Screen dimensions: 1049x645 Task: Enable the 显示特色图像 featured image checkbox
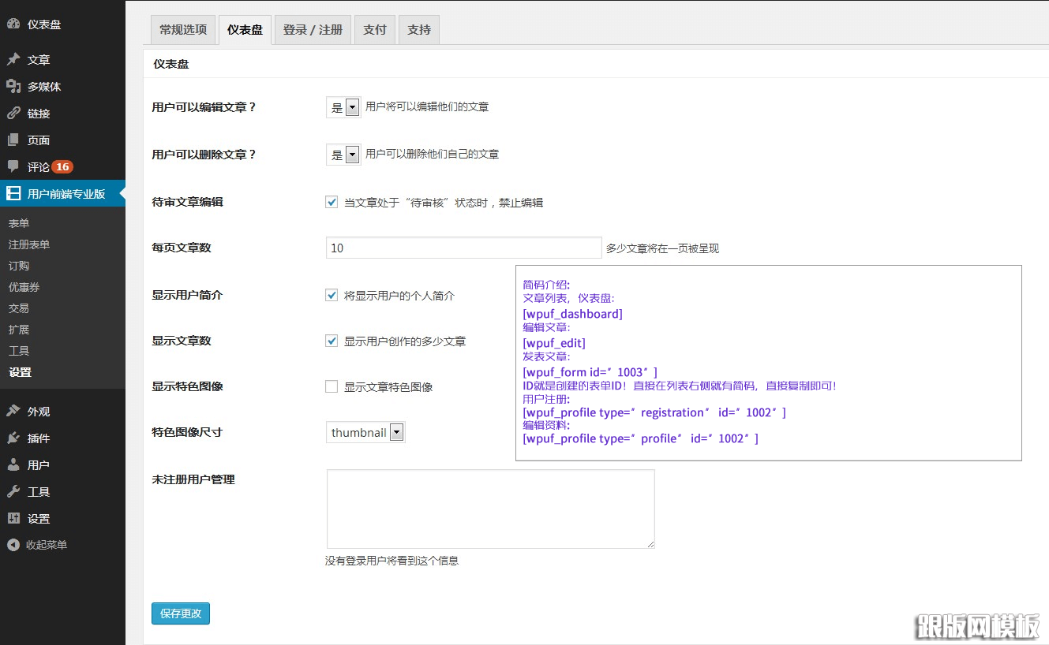click(331, 386)
